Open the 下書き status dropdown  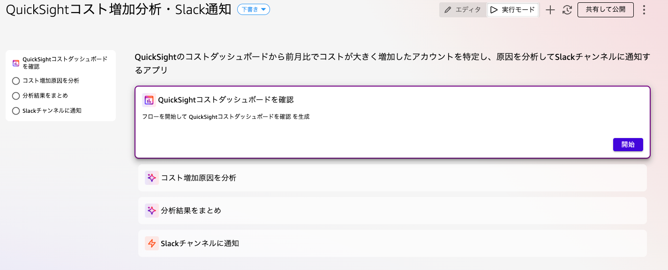coord(254,9)
